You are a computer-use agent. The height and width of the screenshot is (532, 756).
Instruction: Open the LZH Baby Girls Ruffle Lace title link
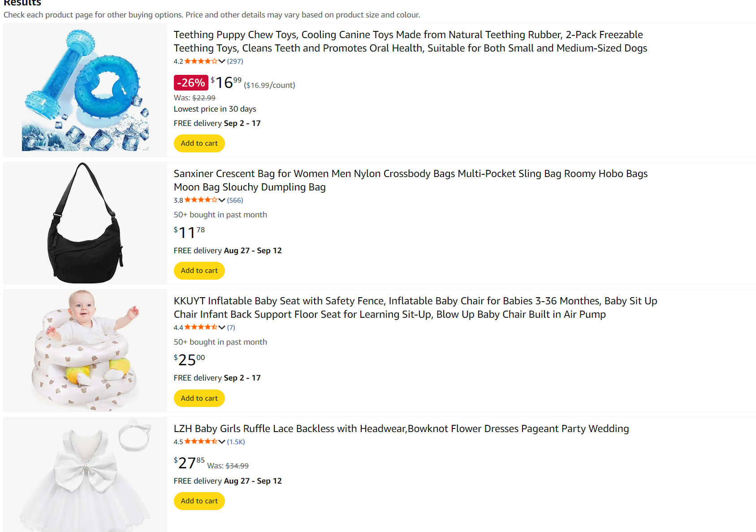(401, 429)
